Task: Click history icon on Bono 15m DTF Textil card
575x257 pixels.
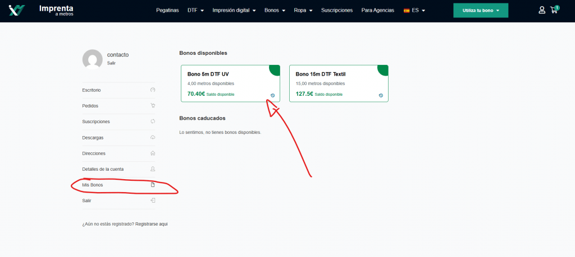Action: (381, 95)
